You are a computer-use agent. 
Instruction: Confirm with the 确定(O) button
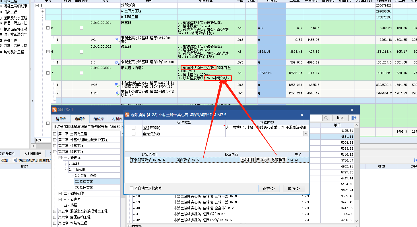(269, 188)
